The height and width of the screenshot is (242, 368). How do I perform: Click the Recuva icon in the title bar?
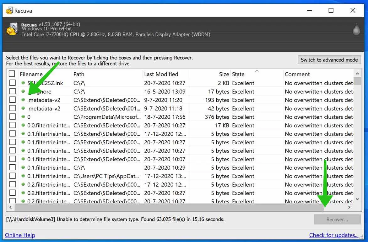point(9,11)
